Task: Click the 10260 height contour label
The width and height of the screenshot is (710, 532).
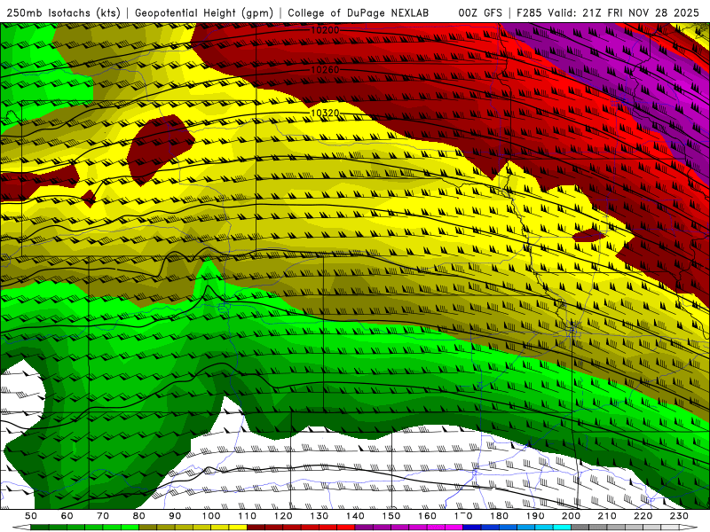Action: pos(325,70)
